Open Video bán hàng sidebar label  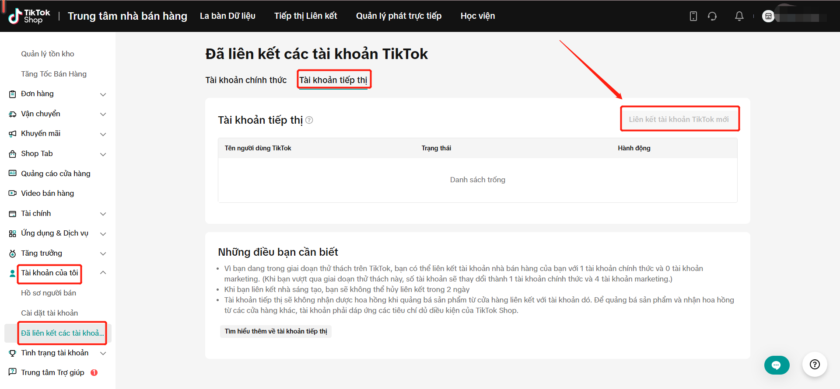pyautogui.click(x=48, y=193)
